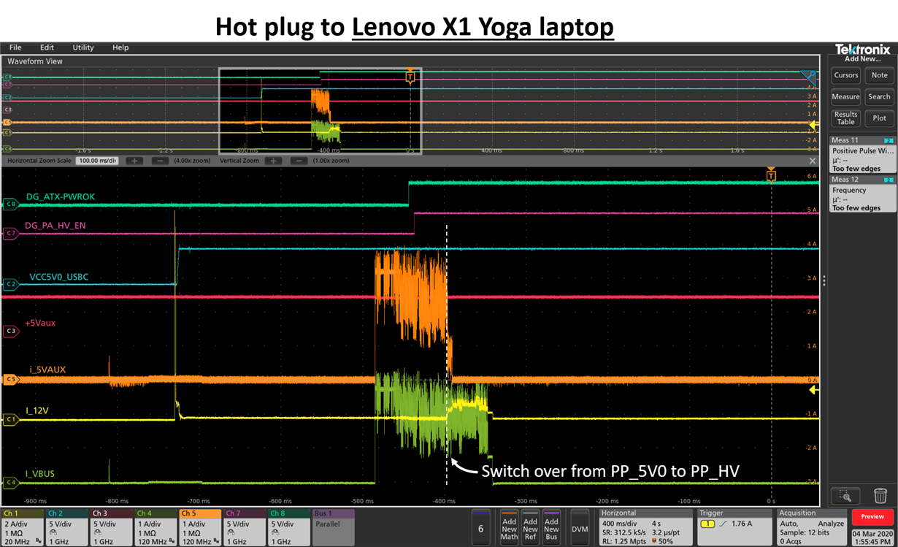Screen dimensions: 898x547
Task: Click the Horizontal Zoom Scale input field
Action: (x=96, y=161)
